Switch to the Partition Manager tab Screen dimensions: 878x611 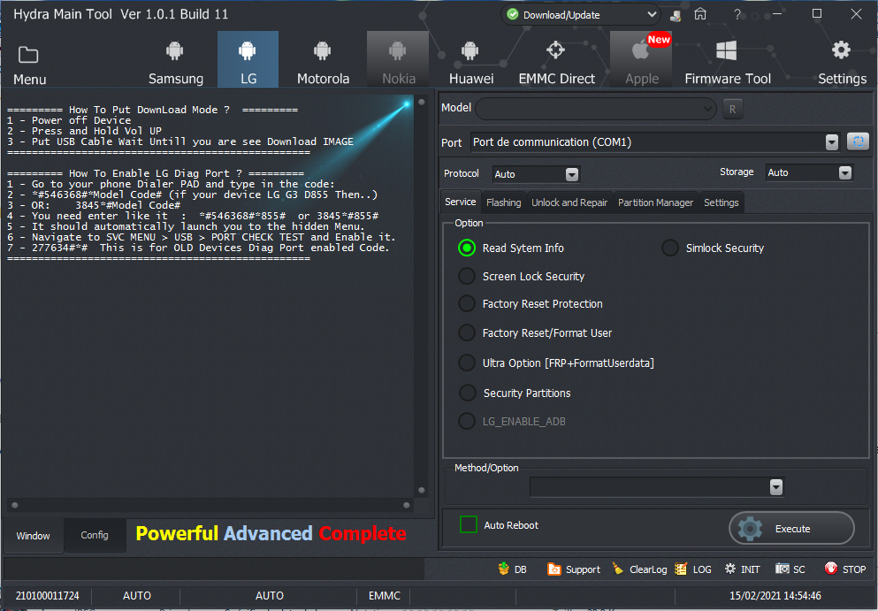(x=655, y=202)
